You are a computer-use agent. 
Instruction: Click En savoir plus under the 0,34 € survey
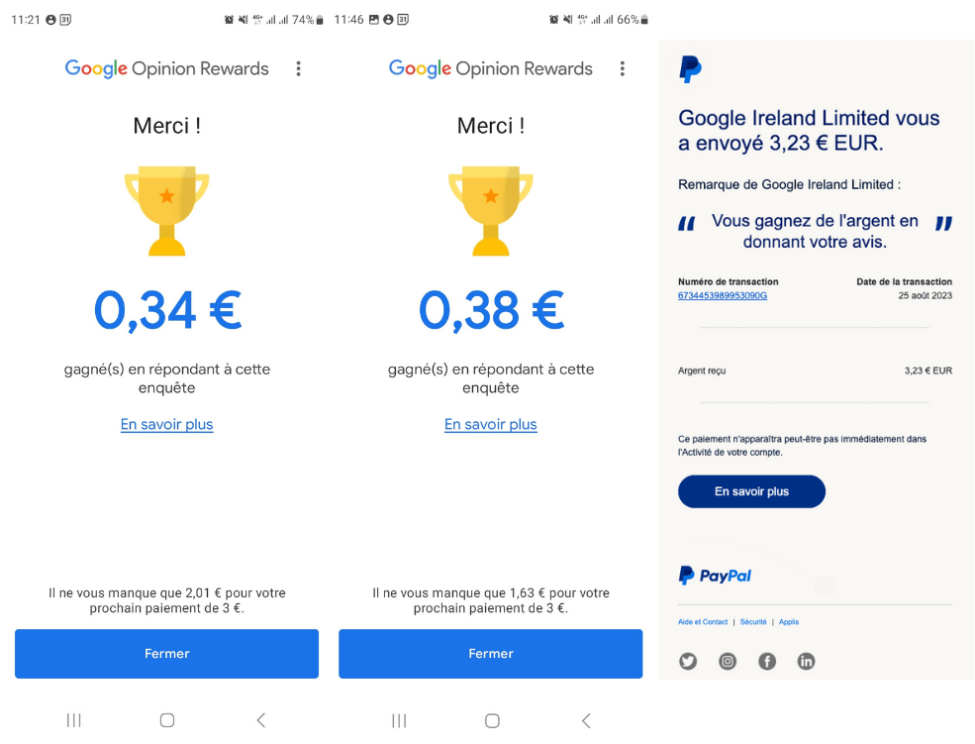point(166,424)
